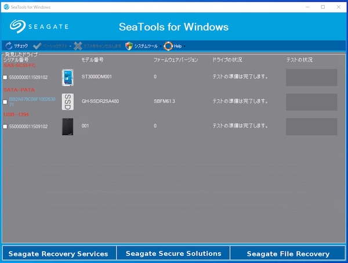Open the ベーシックテスト menu label
This screenshot has height=263, width=348.
click(x=55, y=46)
